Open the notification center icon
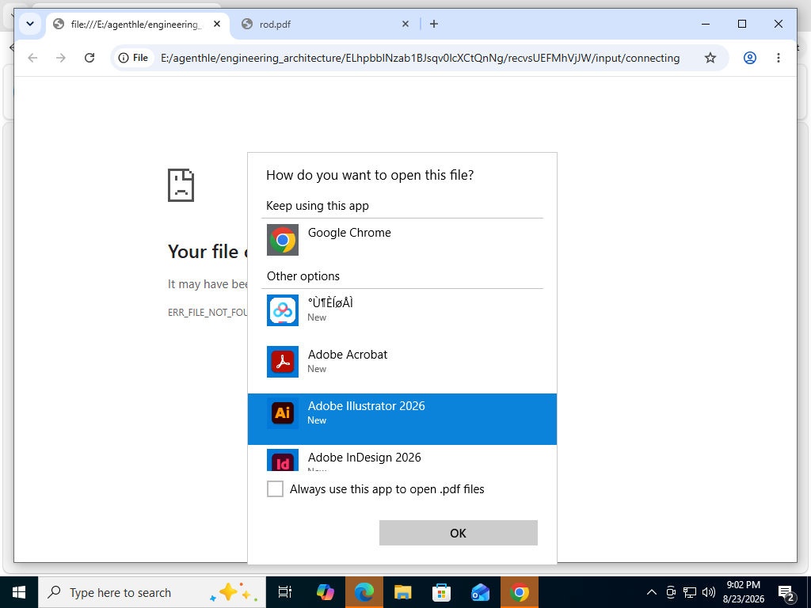The height and width of the screenshot is (608, 811). pyautogui.click(x=785, y=592)
